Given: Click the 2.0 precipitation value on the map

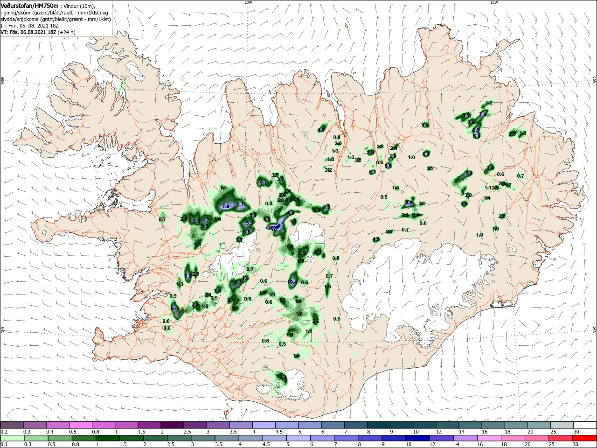Looking at the screenshot, I should 338,144.
